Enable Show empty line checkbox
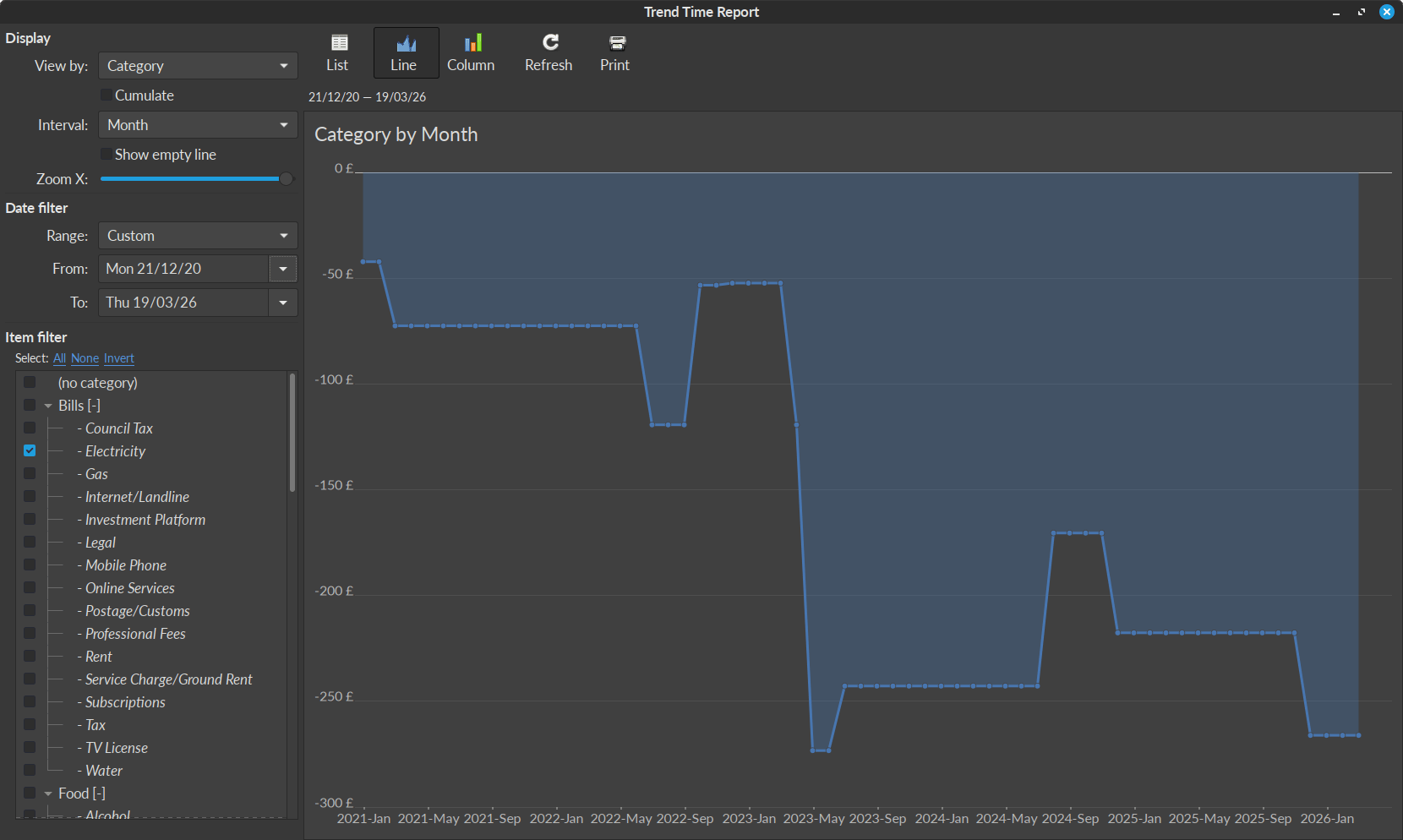The image size is (1403, 840). pos(106,155)
